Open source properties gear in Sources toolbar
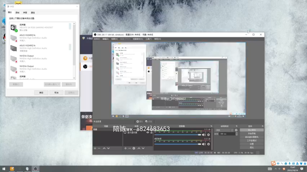 (x=134, y=148)
